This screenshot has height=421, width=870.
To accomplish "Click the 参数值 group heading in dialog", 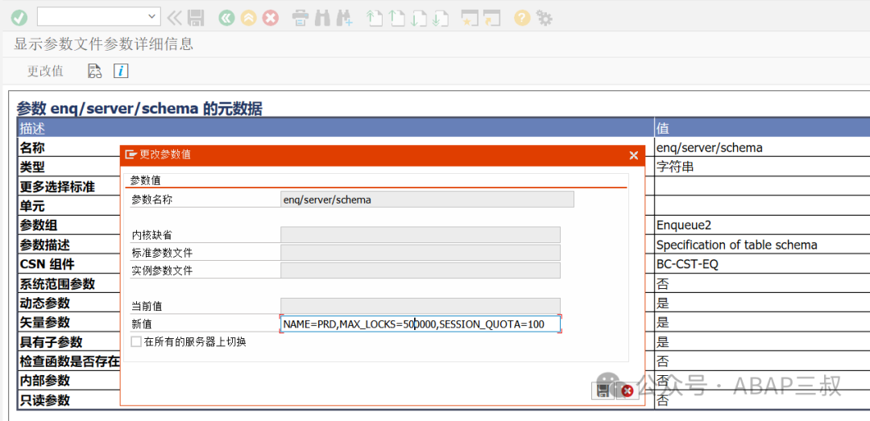I will point(145,180).
